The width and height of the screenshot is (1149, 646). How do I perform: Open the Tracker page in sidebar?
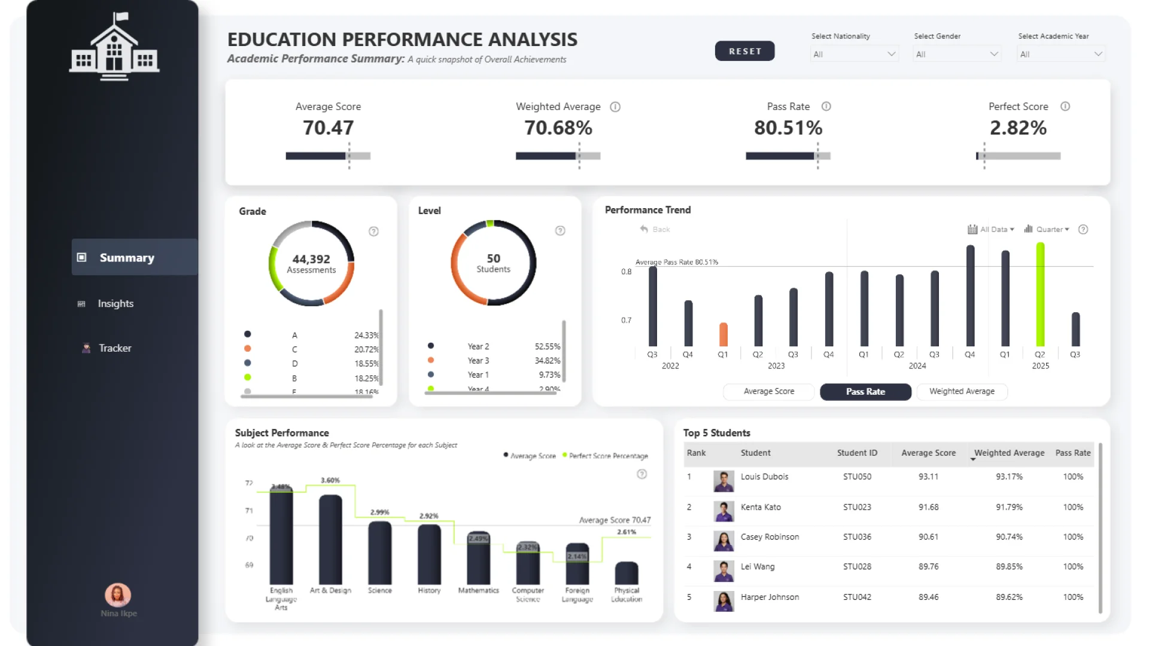(x=114, y=348)
